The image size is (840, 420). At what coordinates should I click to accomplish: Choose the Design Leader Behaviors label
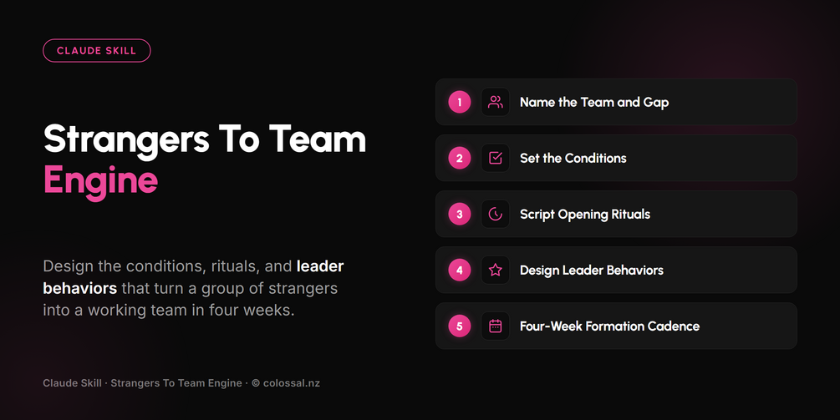click(x=592, y=271)
